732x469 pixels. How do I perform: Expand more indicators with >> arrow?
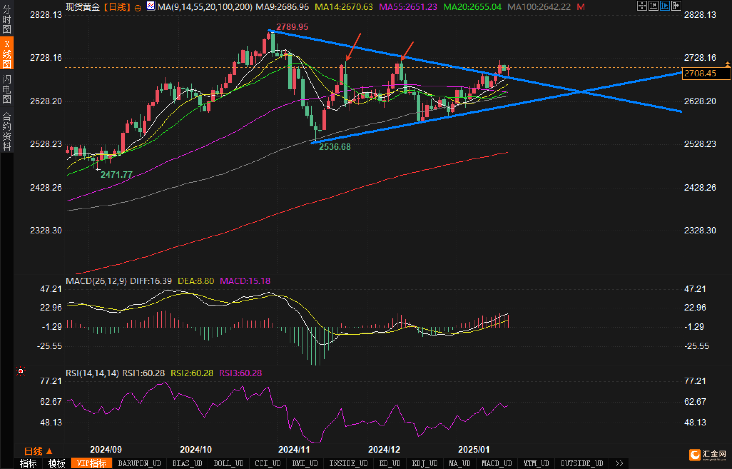pyautogui.click(x=619, y=463)
